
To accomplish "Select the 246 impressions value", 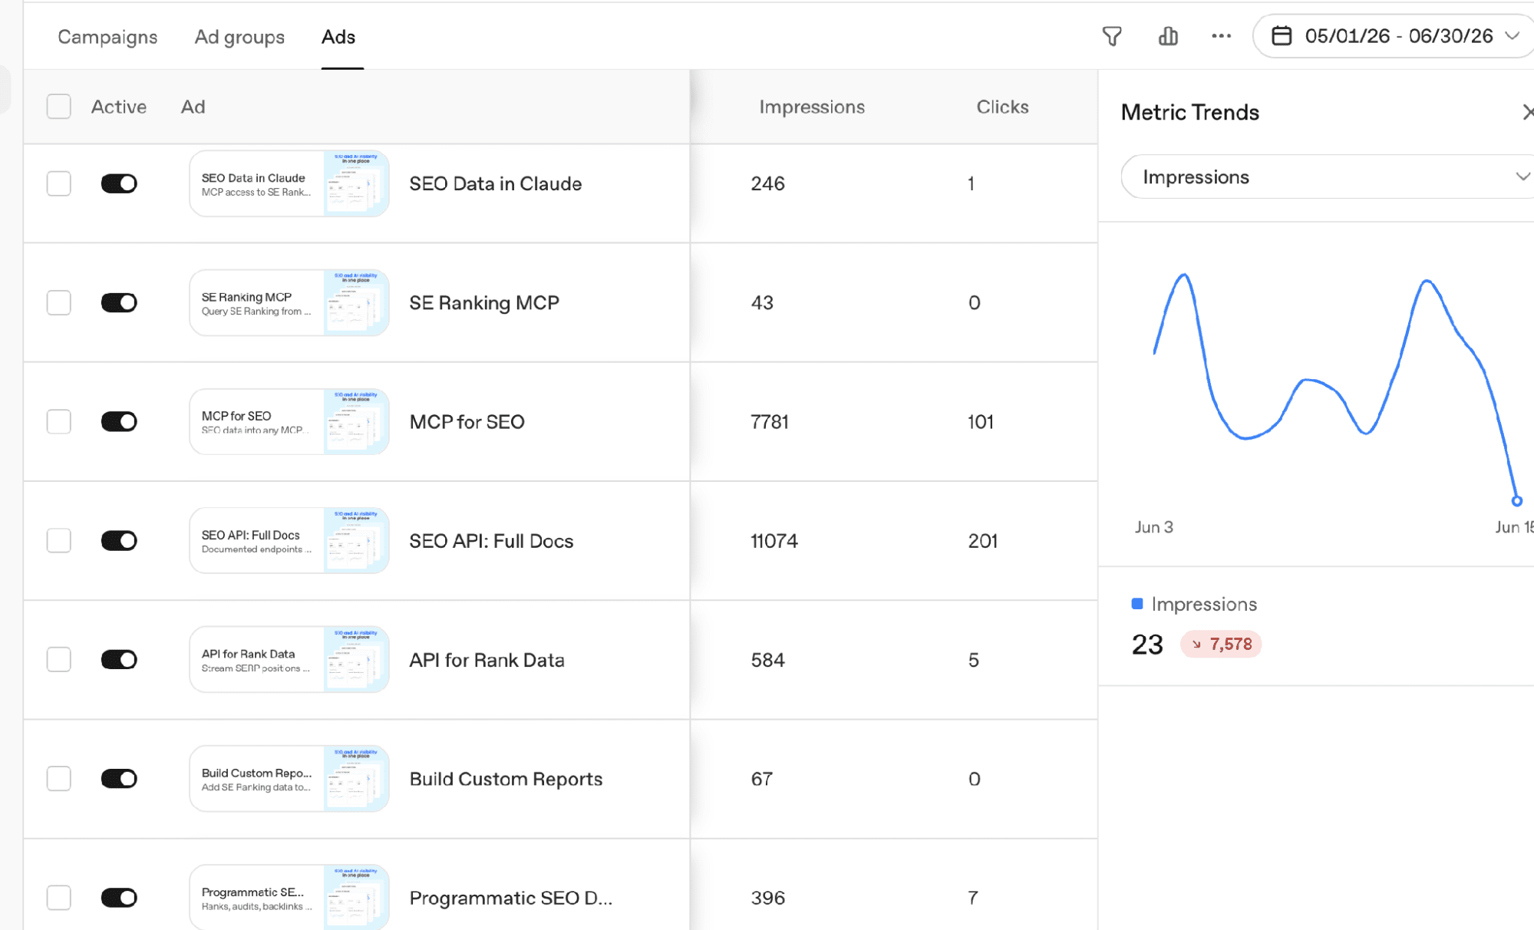I will (768, 183).
